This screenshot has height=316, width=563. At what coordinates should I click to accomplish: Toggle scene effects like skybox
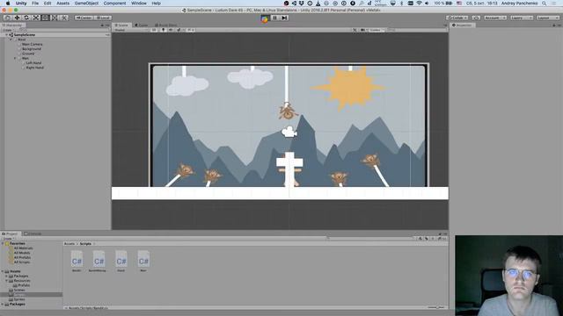(179, 30)
